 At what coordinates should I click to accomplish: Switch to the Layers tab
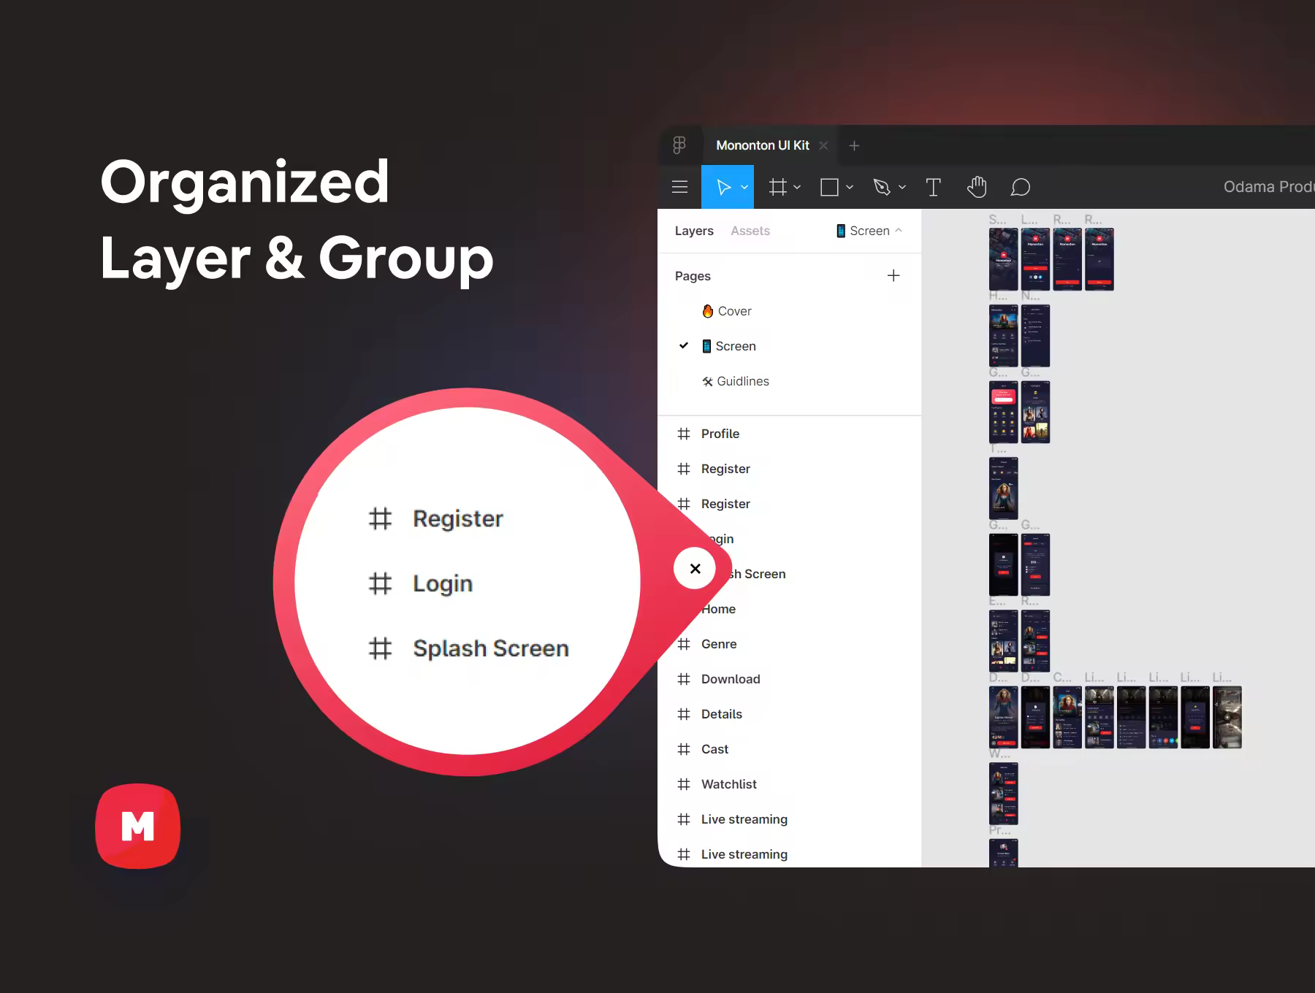(x=693, y=231)
